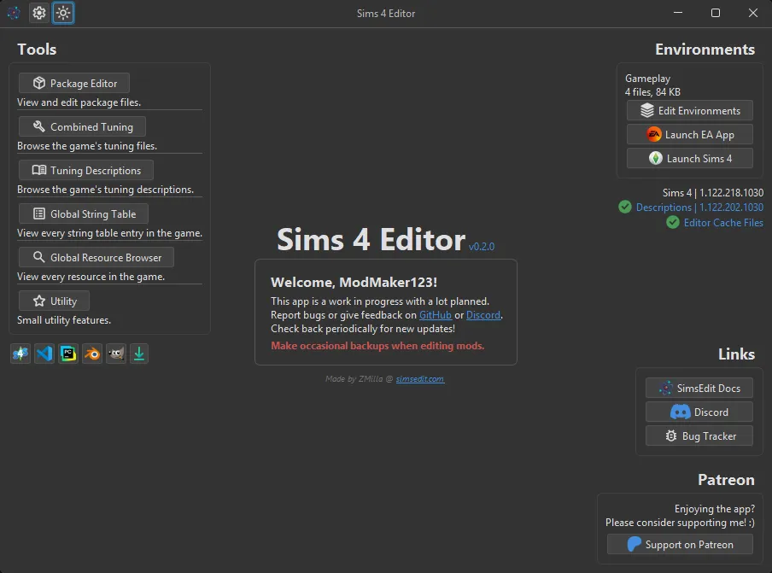Image resolution: width=772 pixels, height=573 pixels.
Task: Click 'Enjoying the app?' text
Action: coord(715,508)
